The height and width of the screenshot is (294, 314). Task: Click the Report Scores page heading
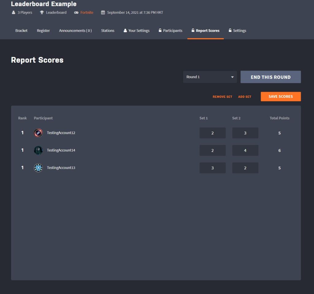[x=37, y=60]
